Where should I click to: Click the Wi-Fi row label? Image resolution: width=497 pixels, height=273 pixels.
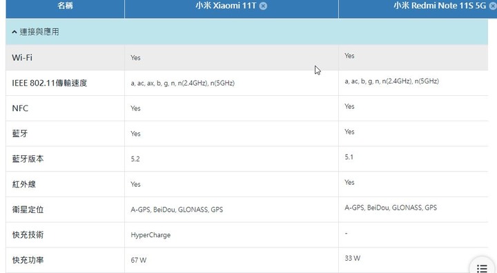click(22, 58)
